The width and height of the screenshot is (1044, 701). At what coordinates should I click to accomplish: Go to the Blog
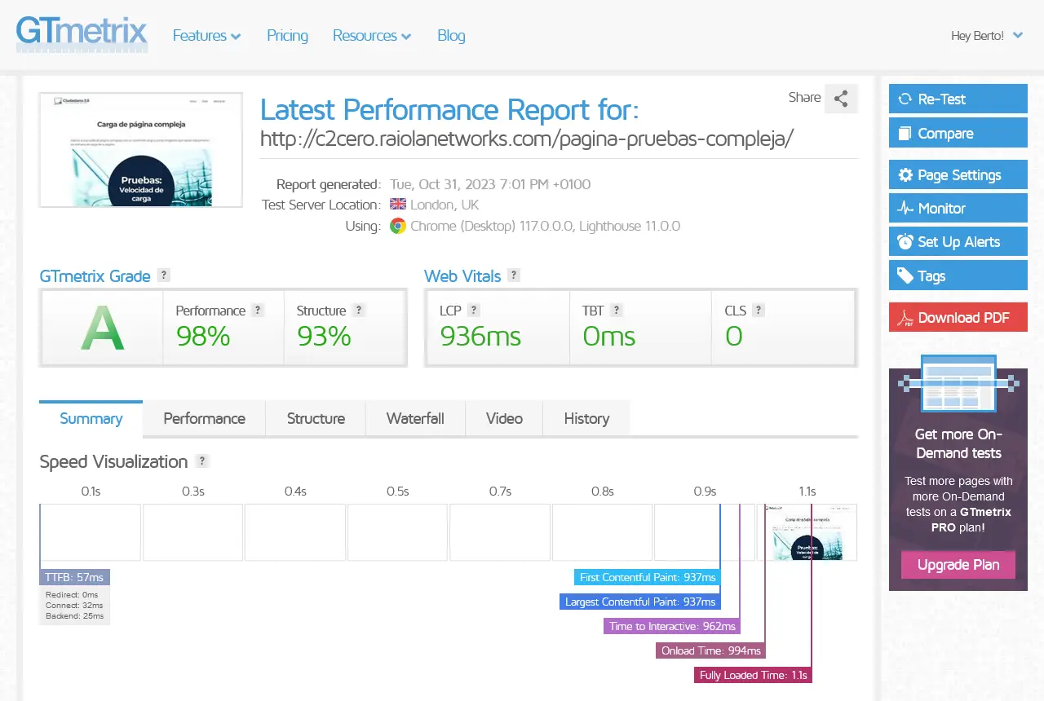(x=451, y=36)
